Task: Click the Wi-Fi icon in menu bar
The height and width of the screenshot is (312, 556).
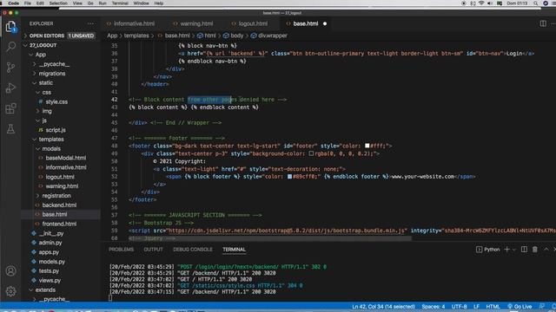Action: (481, 3)
